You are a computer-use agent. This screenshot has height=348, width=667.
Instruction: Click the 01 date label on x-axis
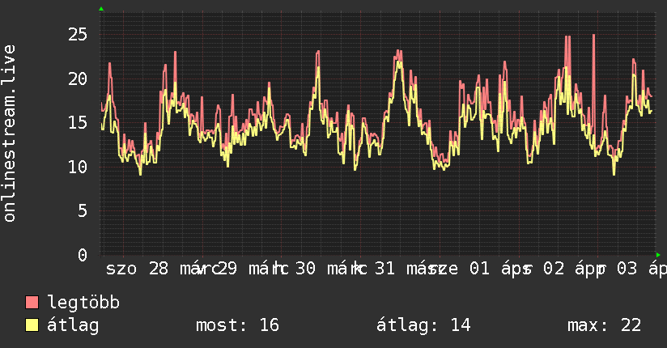click(x=479, y=269)
